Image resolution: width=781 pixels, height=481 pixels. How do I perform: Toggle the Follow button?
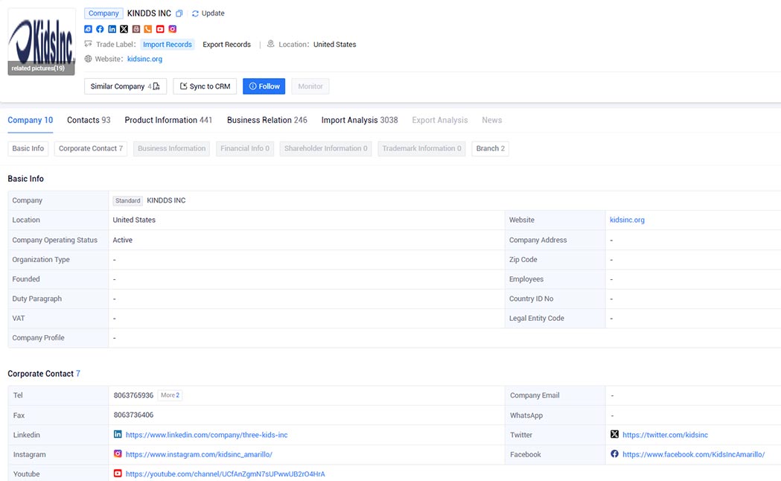click(264, 86)
